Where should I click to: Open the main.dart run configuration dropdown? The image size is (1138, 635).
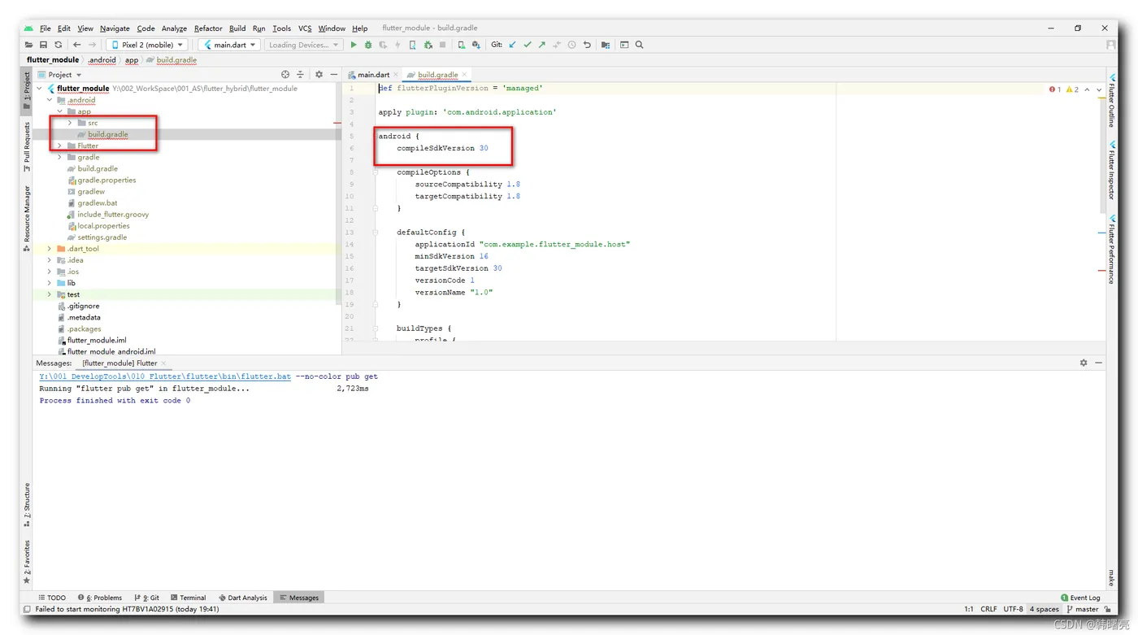(x=230, y=45)
